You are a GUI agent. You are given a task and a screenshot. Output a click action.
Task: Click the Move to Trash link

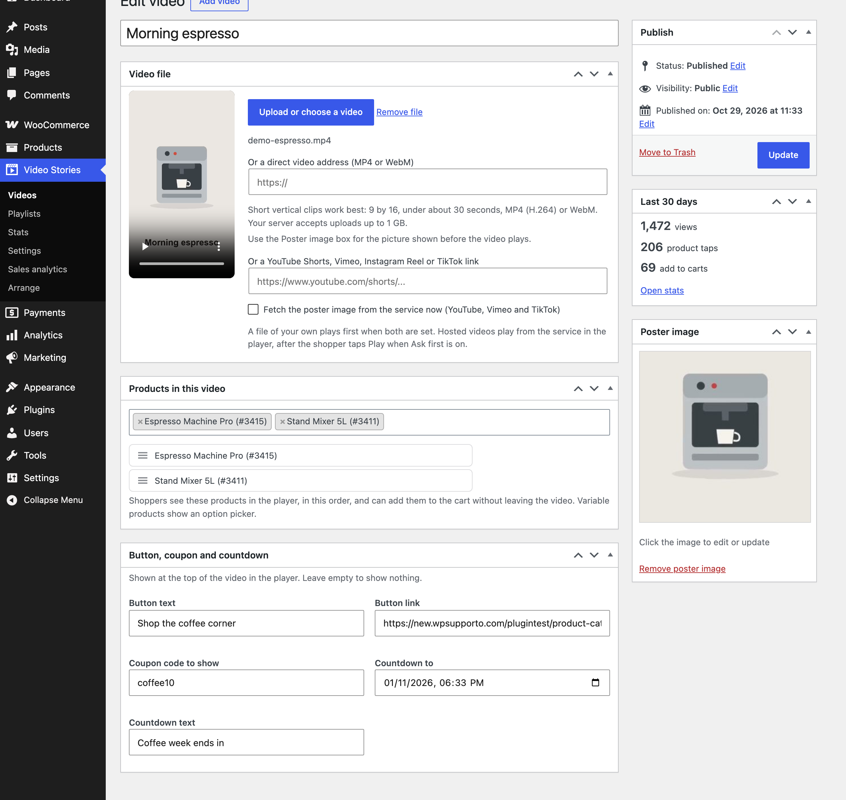667,152
